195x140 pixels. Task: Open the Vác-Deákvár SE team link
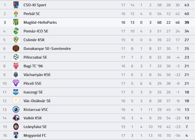pyautogui.click(x=37, y=101)
